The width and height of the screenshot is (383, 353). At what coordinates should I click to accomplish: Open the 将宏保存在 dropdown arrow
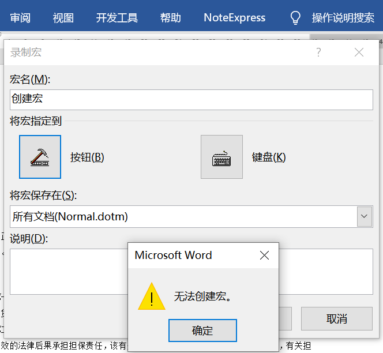(x=364, y=216)
